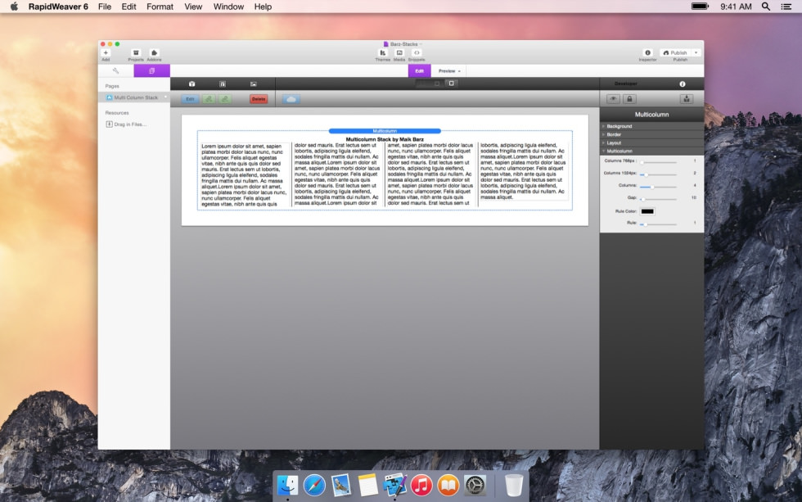Open the File menu

pyautogui.click(x=105, y=7)
